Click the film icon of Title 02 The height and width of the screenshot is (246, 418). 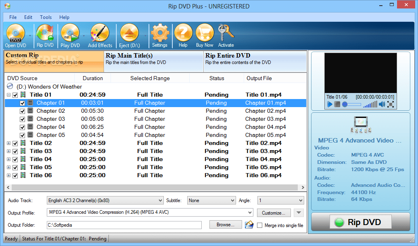pos(23,143)
